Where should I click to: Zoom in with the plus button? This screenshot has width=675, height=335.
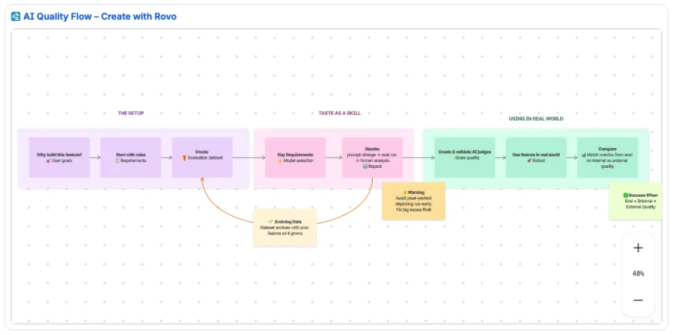(638, 248)
